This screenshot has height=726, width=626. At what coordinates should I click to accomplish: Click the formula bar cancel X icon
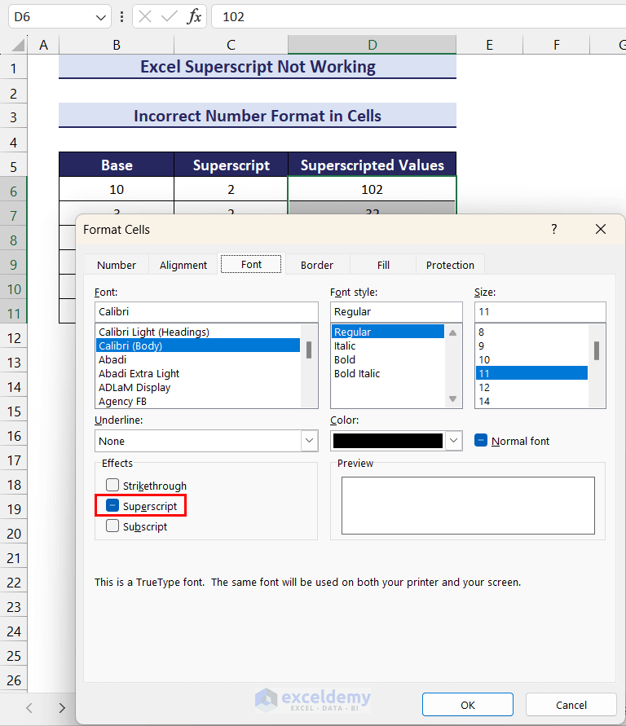click(x=145, y=16)
